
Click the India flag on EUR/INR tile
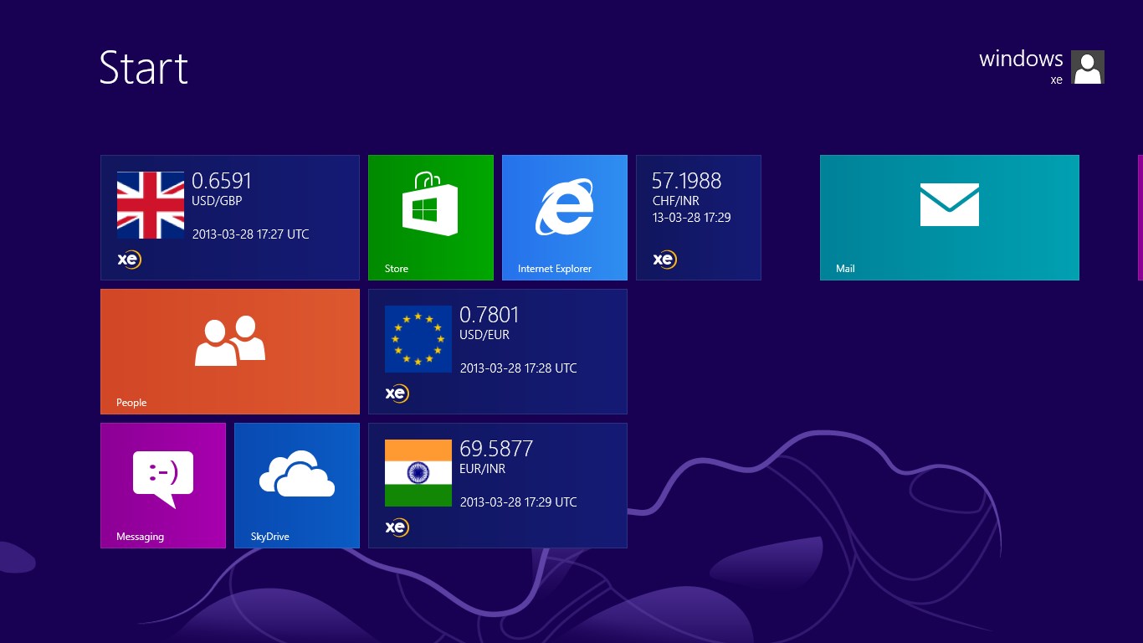(418, 473)
